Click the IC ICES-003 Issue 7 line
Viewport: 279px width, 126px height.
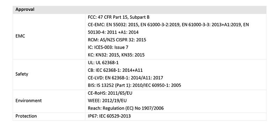[x=108, y=47]
